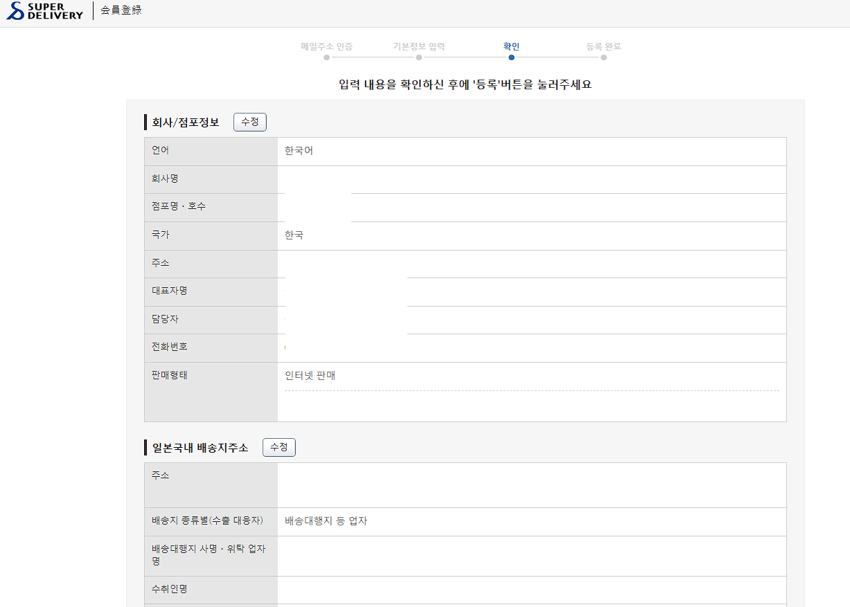Click the 담당자 row label
The image size is (850, 607).
(165, 319)
